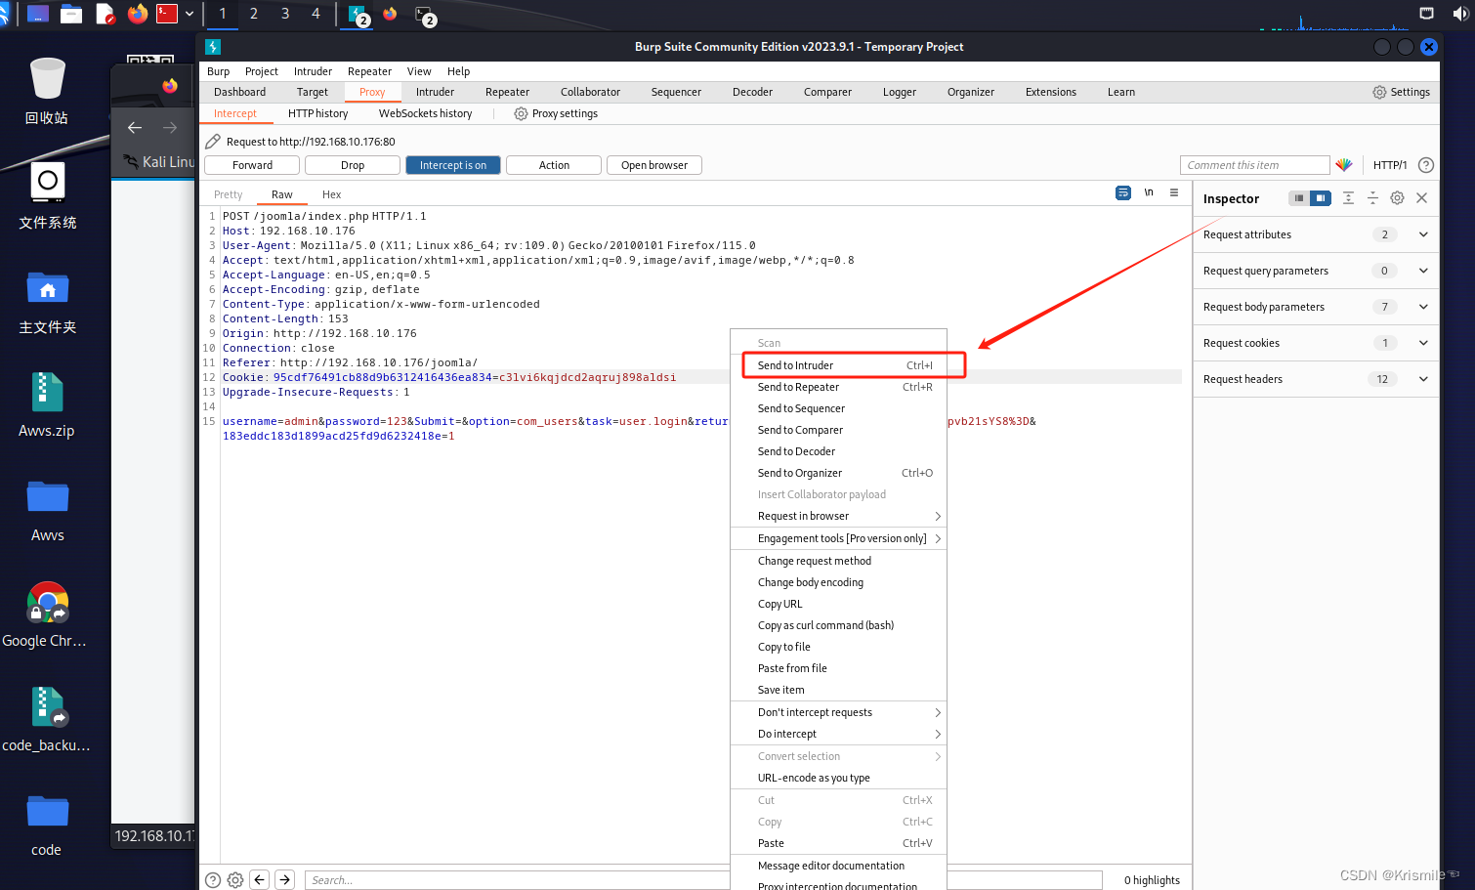The height and width of the screenshot is (890, 1475).
Task: Switch to HTTP history tab
Action: [x=318, y=113]
